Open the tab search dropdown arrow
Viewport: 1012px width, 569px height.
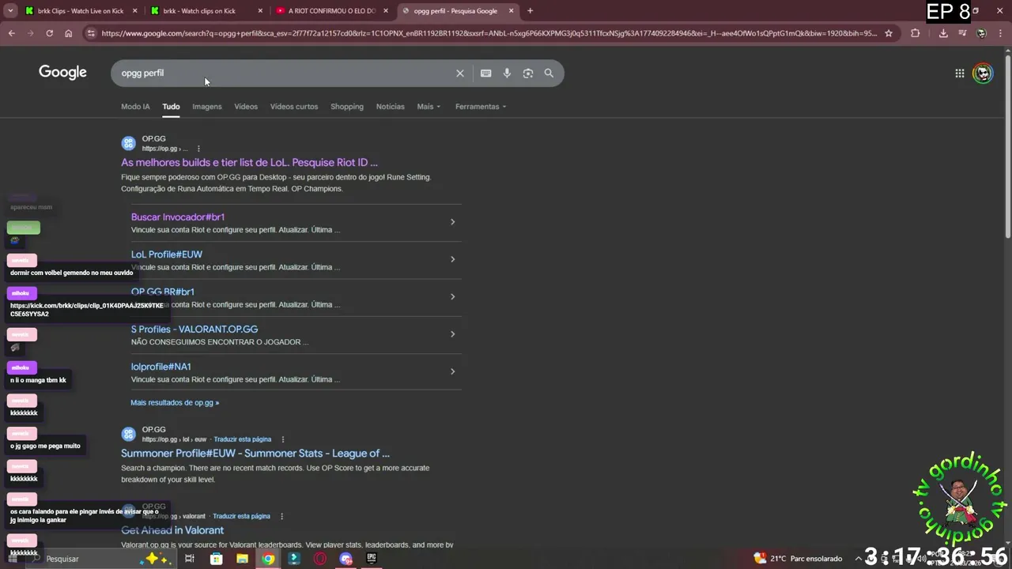click(10, 11)
